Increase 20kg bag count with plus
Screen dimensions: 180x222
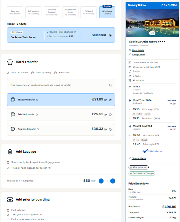pyautogui.click(x=113, y=181)
